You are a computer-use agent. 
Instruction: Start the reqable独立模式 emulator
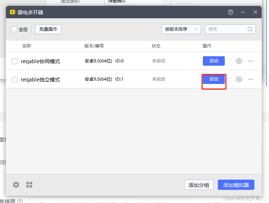tap(214, 79)
